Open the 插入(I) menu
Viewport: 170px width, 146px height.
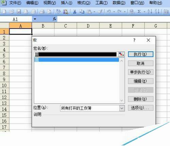click(x=67, y=3)
